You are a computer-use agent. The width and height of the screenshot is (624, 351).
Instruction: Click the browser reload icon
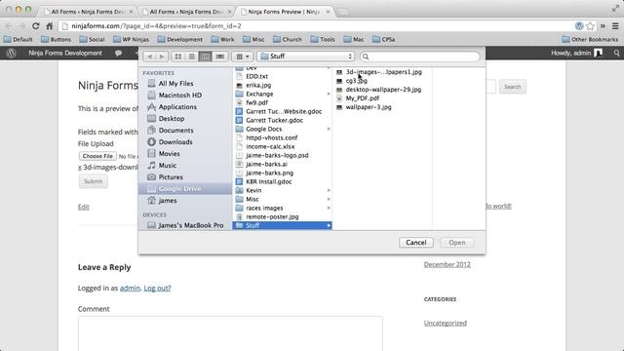coord(36,26)
